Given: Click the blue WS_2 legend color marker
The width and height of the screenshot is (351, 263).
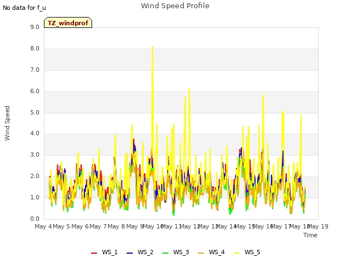Looking at the screenshot, I should point(129,253).
